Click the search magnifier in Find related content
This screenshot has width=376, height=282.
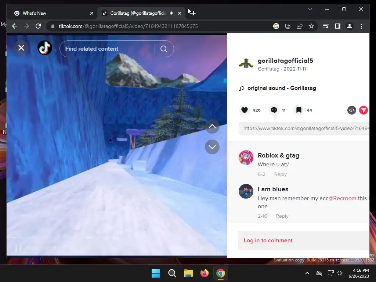tap(164, 49)
